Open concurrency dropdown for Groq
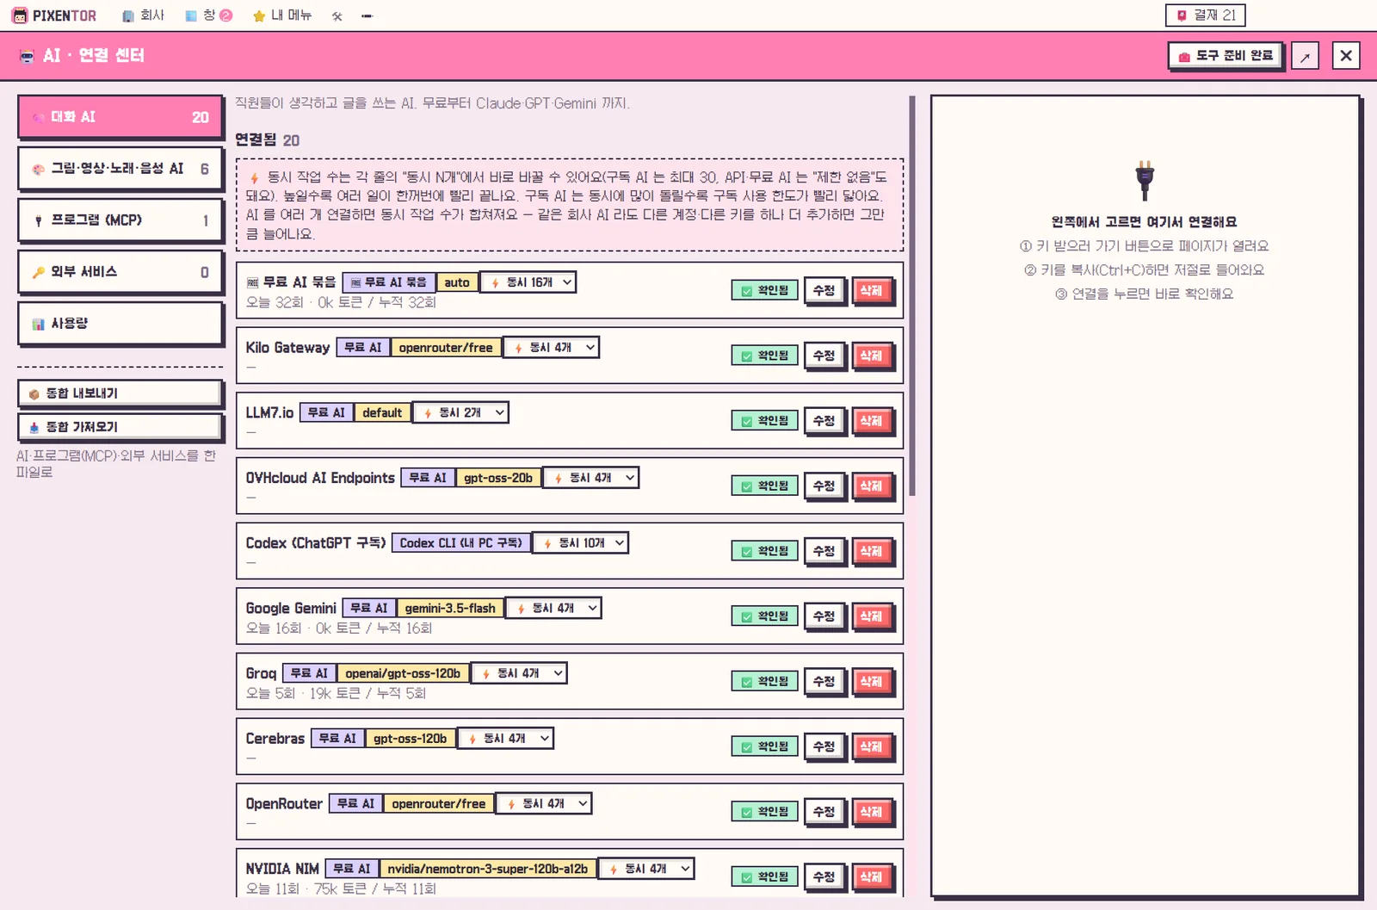Viewport: 1377px width, 910px height. (x=519, y=673)
